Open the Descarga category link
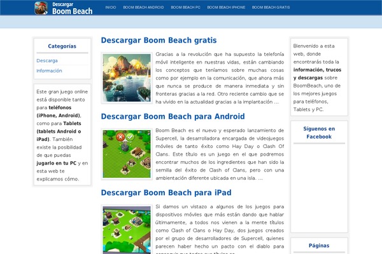 (x=47, y=60)
